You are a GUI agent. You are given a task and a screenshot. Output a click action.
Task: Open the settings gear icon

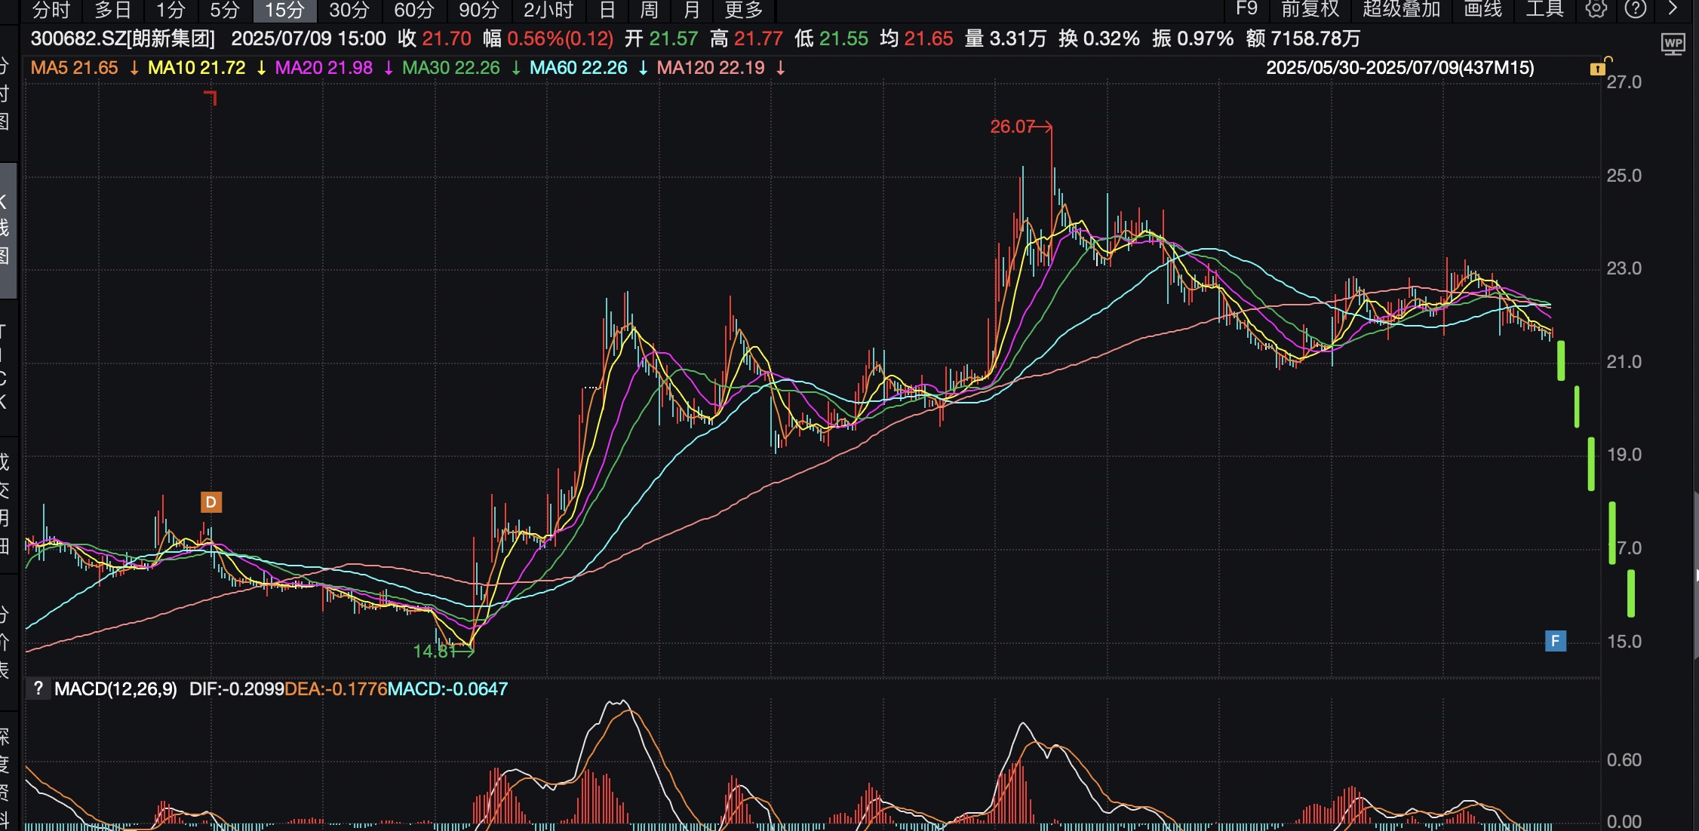(x=1596, y=9)
